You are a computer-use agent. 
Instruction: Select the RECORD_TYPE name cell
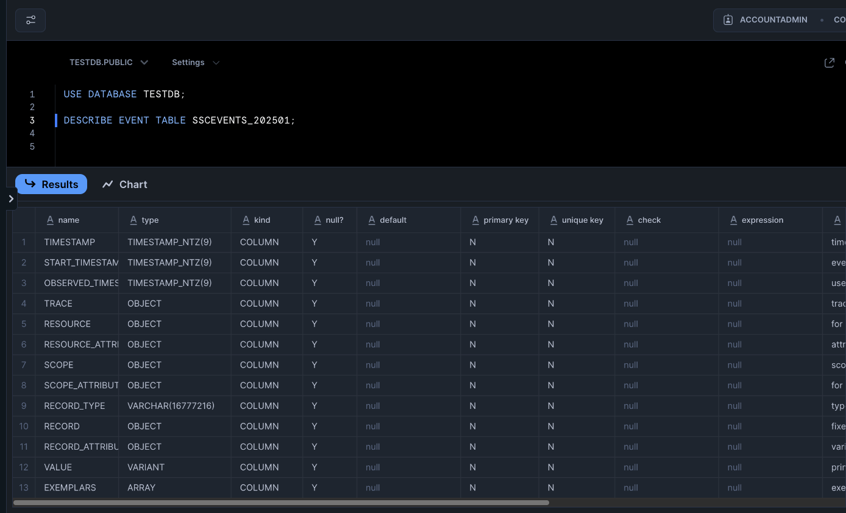(74, 406)
